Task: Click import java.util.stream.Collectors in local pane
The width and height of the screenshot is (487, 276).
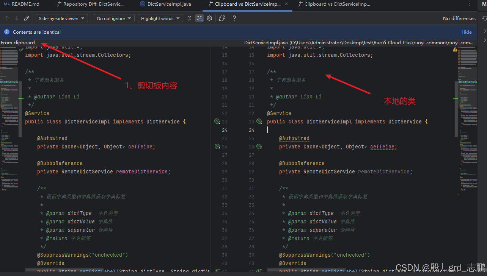Action: pyautogui.click(x=320, y=55)
